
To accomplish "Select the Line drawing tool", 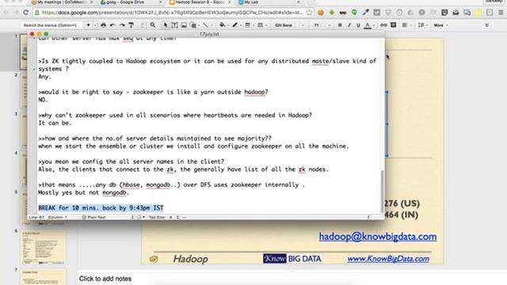I will click(206, 25).
